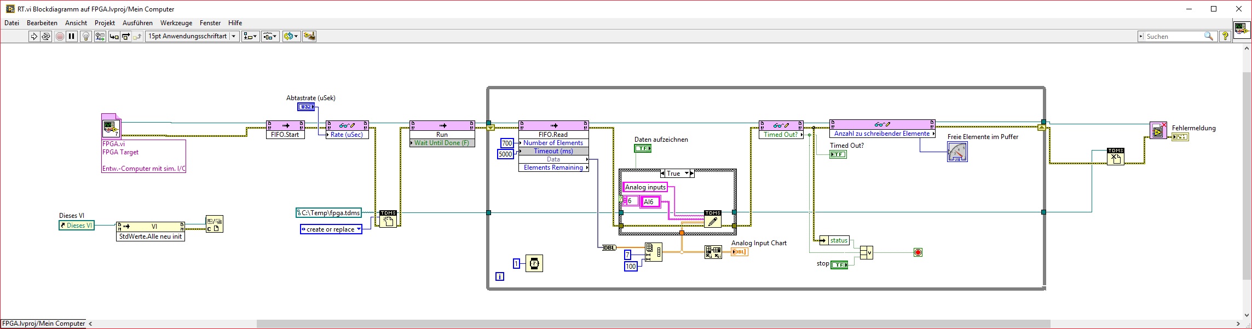Select the Unbundle status element
Image resolution: width=1252 pixels, height=329 pixels.
click(x=834, y=240)
